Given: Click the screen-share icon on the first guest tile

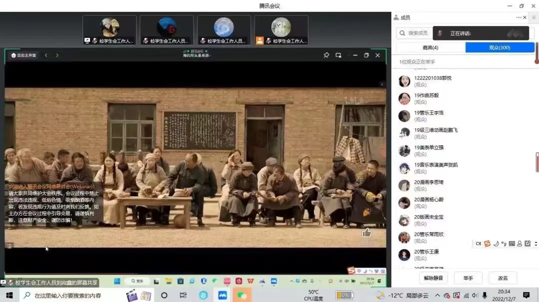Looking at the screenshot, I should [x=87, y=40].
